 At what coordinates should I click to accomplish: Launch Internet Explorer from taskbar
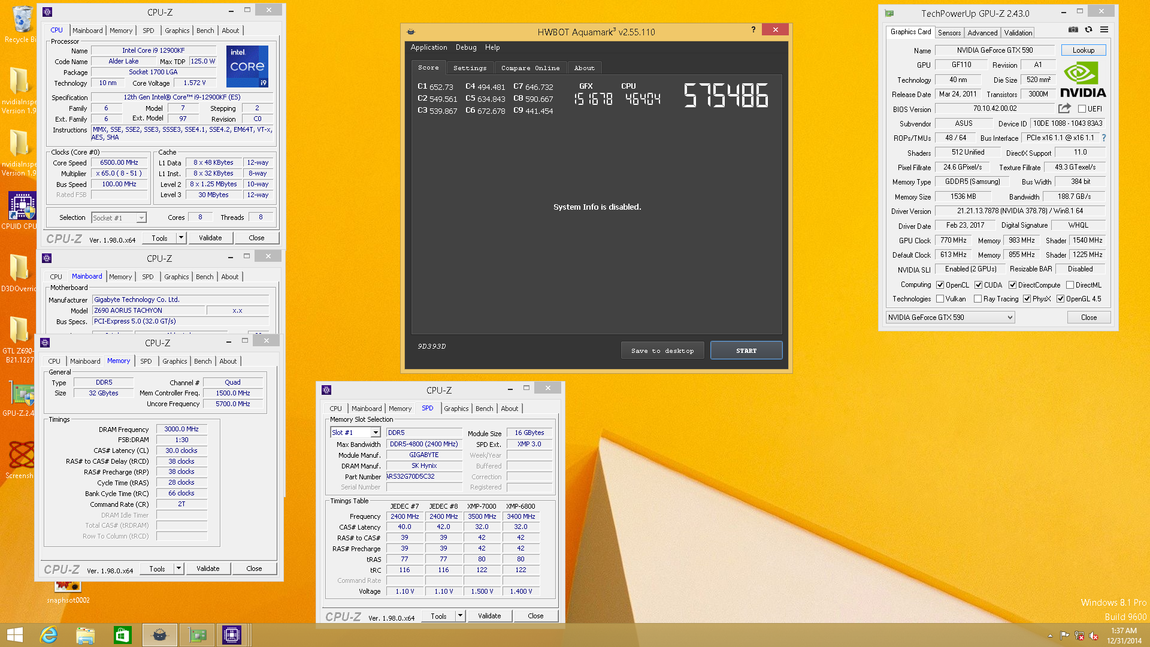[49, 635]
